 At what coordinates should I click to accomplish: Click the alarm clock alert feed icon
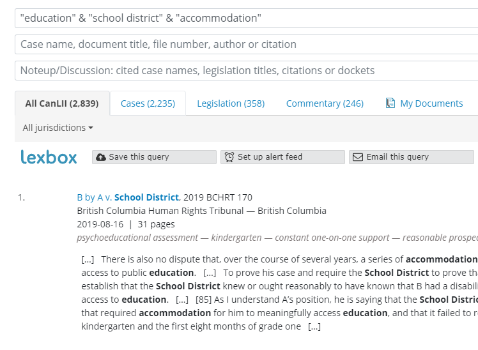coord(229,157)
